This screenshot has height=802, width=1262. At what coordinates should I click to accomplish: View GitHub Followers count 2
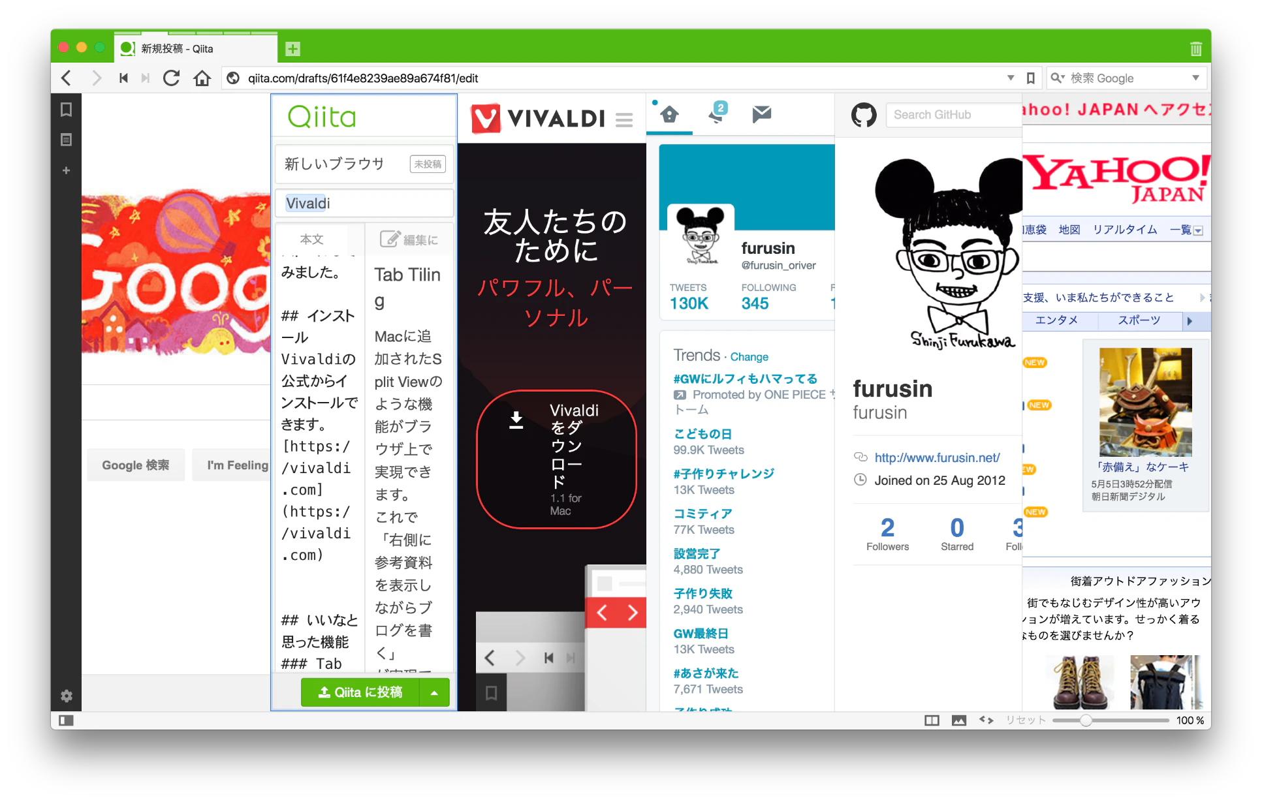click(x=887, y=534)
